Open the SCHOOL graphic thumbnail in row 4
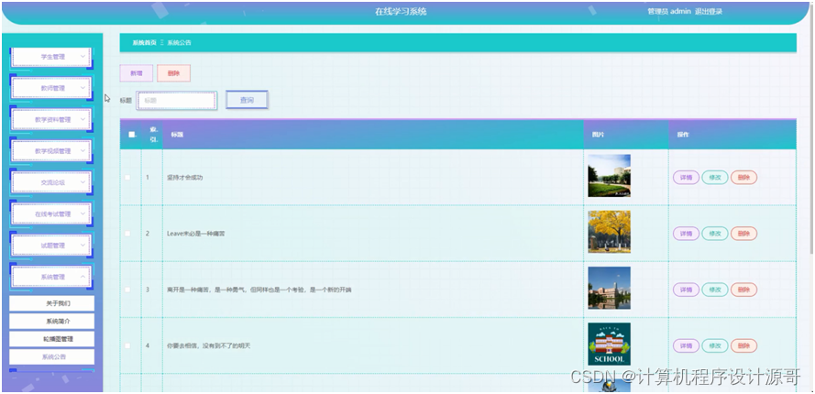Viewport: 815px width, 394px height. pyautogui.click(x=609, y=345)
